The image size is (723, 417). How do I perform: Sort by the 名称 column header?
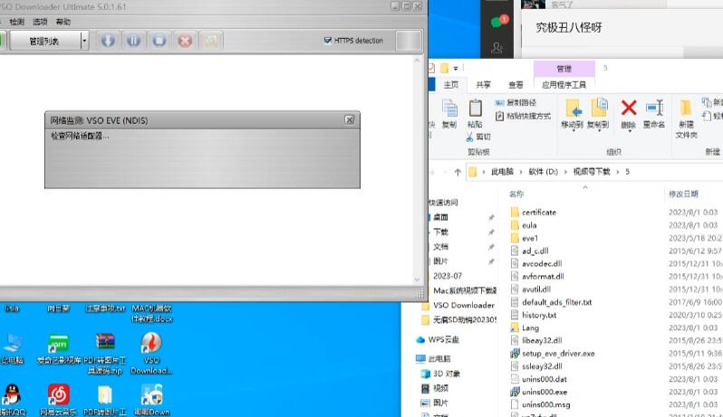point(516,194)
